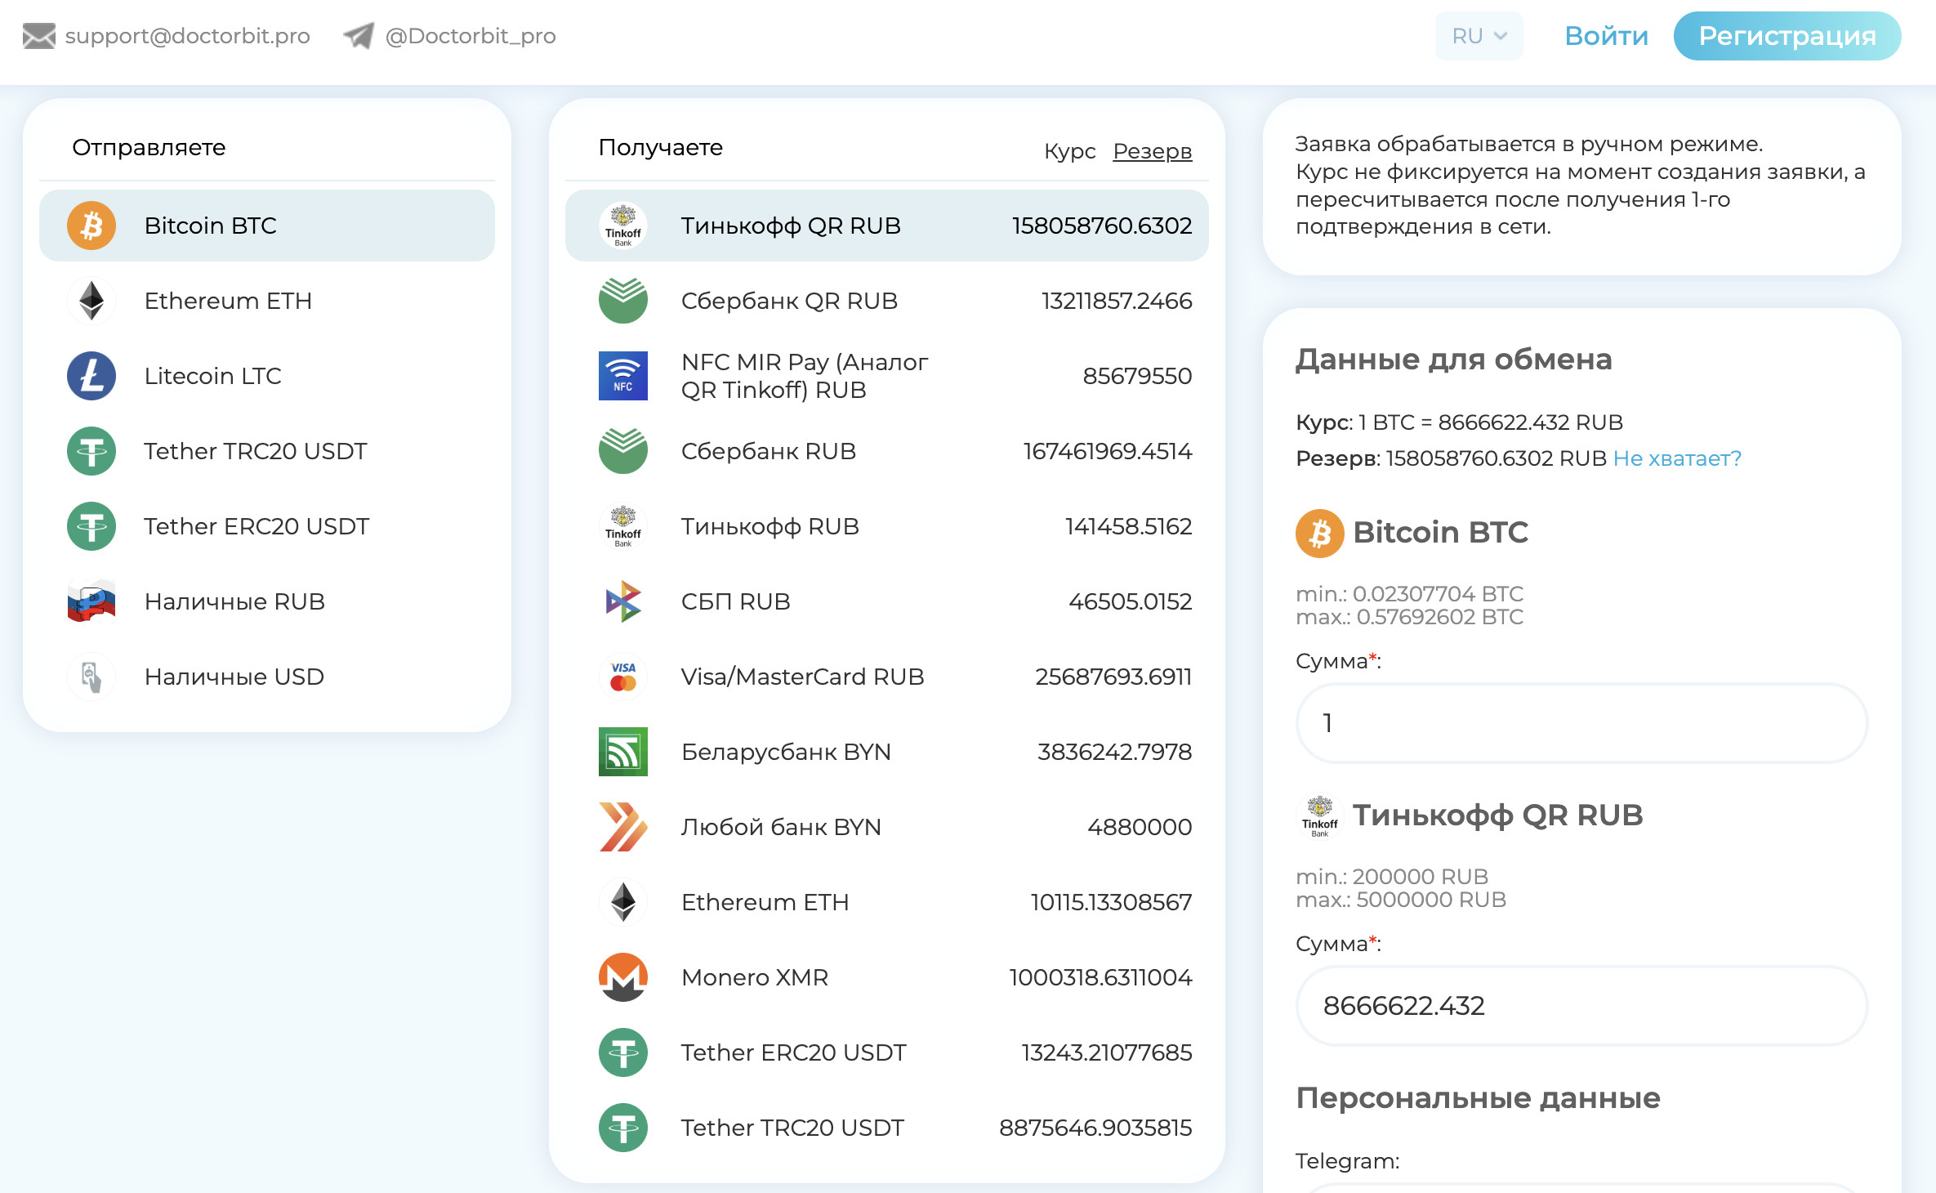Click the Bitcoin icon in send list
This screenshot has height=1193, width=1936.
click(91, 226)
